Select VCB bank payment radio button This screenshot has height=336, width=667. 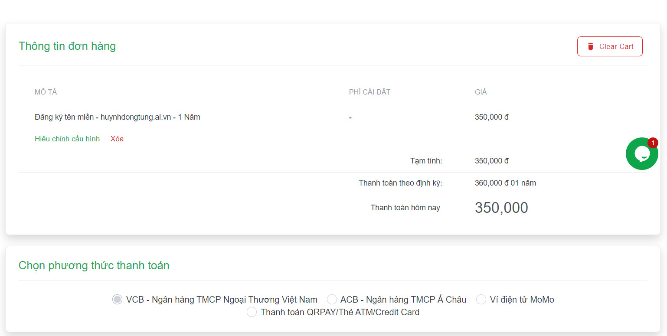point(117,300)
